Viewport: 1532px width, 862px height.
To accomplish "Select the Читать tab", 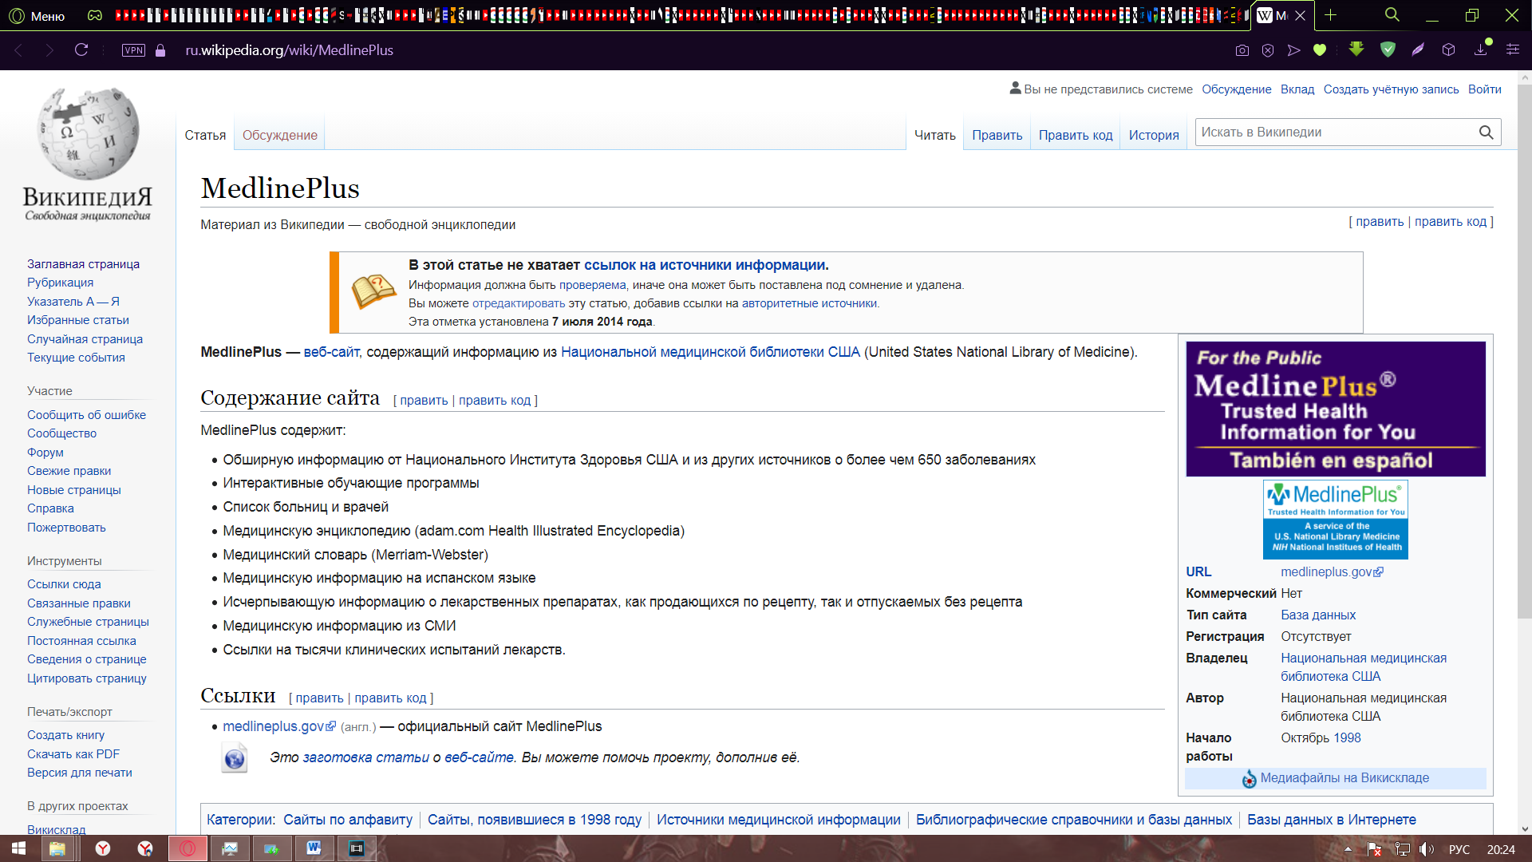I will tap(935, 135).
